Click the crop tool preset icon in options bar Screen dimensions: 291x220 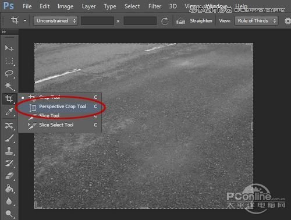[x=15, y=20]
